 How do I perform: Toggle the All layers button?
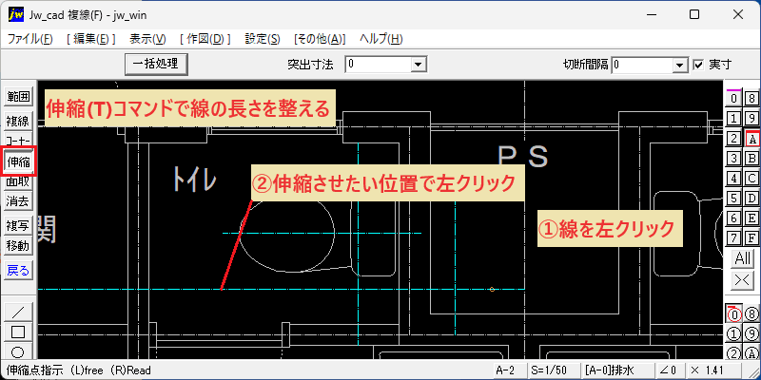(x=743, y=258)
